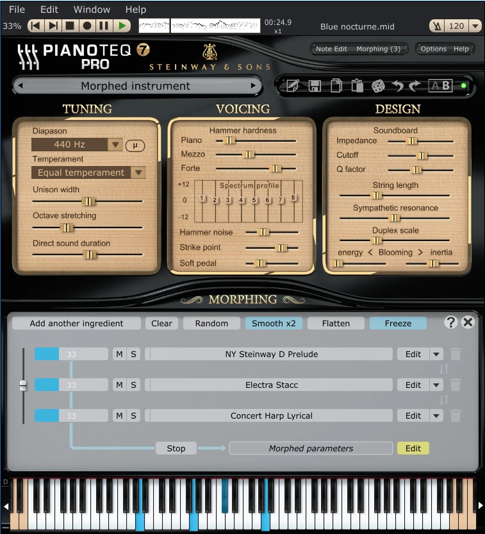Switch to Morphing (3) view
The image size is (485, 534).
pos(378,49)
